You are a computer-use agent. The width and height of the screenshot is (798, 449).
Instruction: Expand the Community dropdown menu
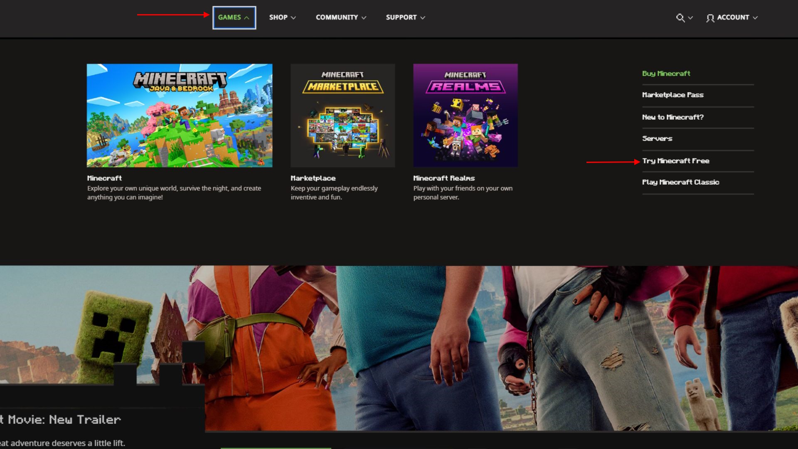[x=340, y=17]
